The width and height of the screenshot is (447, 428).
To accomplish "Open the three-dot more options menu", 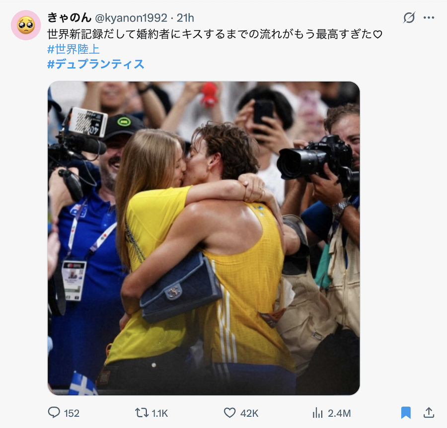I will (x=429, y=18).
